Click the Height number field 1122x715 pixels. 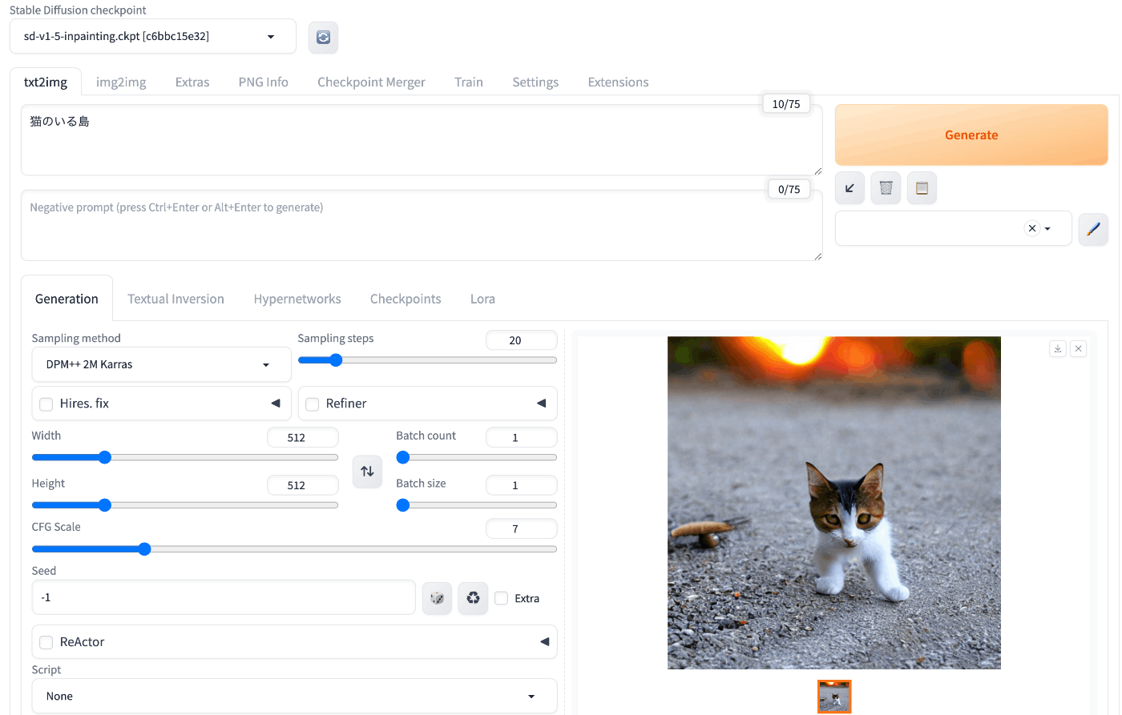click(x=303, y=485)
